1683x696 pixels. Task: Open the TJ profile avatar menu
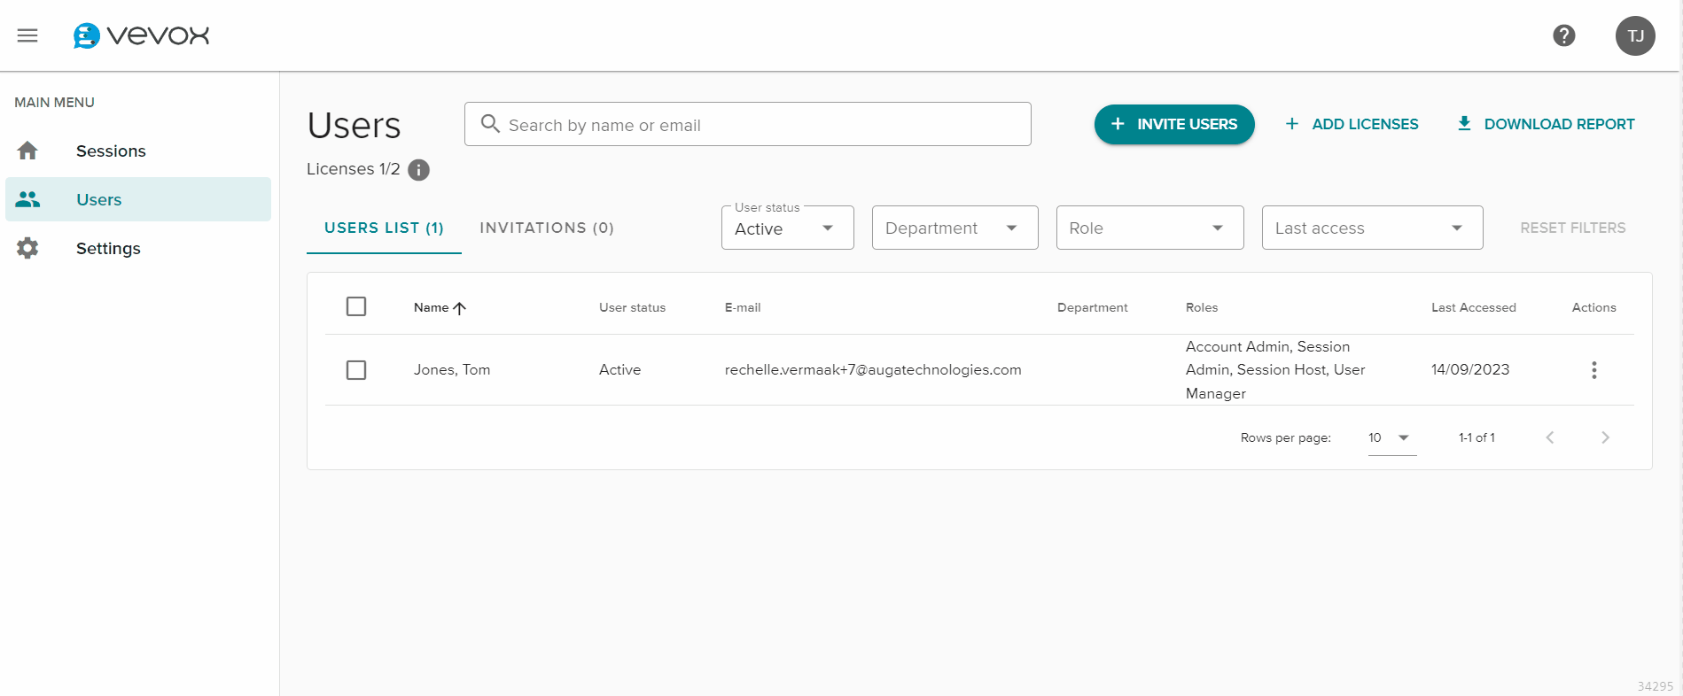tap(1635, 35)
